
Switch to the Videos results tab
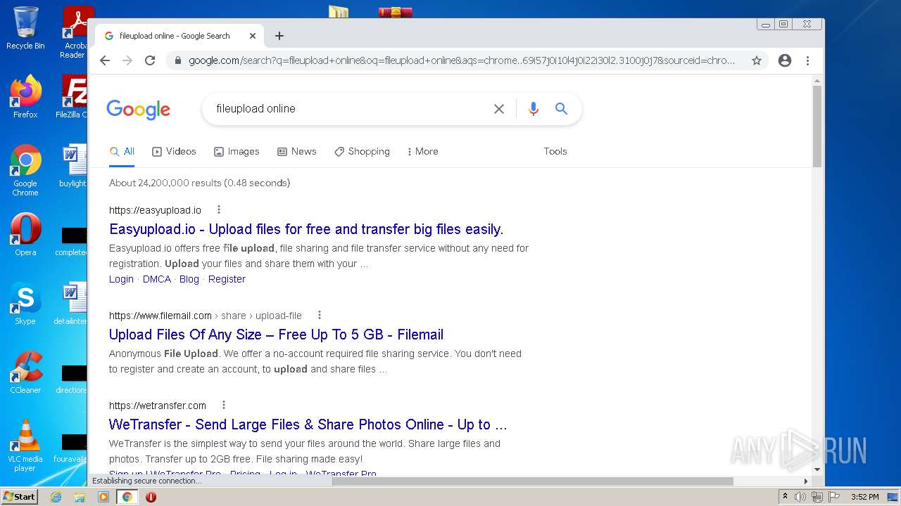coord(174,151)
